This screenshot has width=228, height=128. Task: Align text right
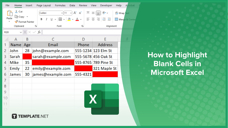[98, 19]
